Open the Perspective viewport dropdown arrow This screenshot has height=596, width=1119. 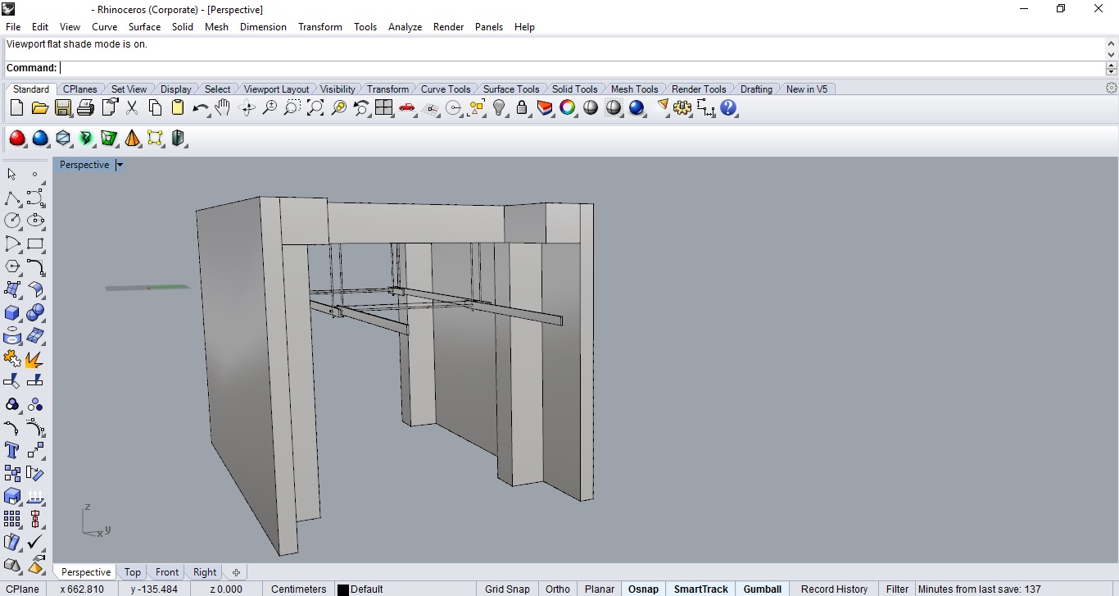point(120,165)
